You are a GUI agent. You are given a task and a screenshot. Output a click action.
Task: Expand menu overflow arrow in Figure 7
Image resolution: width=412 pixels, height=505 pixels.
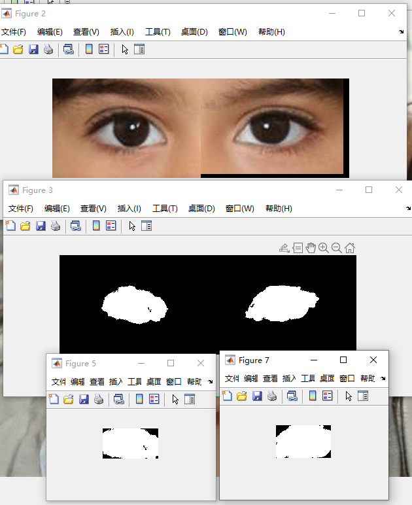tap(383, 379)
